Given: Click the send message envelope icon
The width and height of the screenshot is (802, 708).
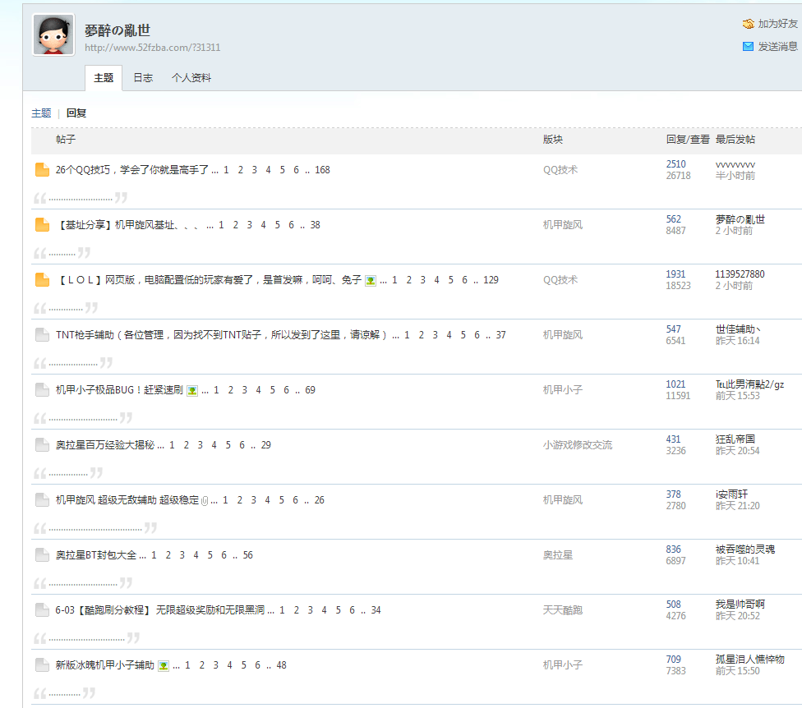Looking at the screenshot, I should [x=748, y=47].
